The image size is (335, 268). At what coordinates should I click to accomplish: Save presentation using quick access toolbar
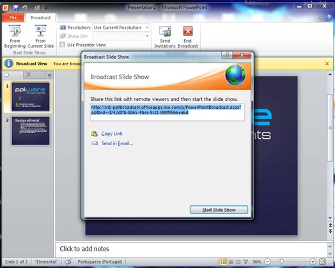click(x=16, y=8)
